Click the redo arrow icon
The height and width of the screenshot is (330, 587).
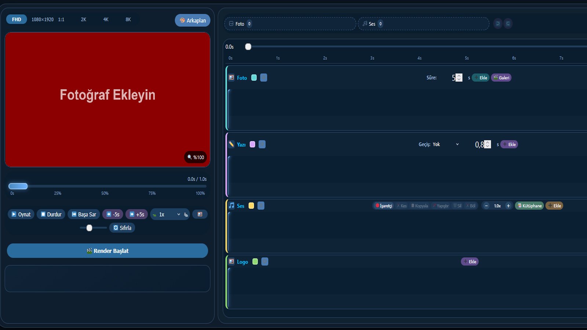click(508, 23)
